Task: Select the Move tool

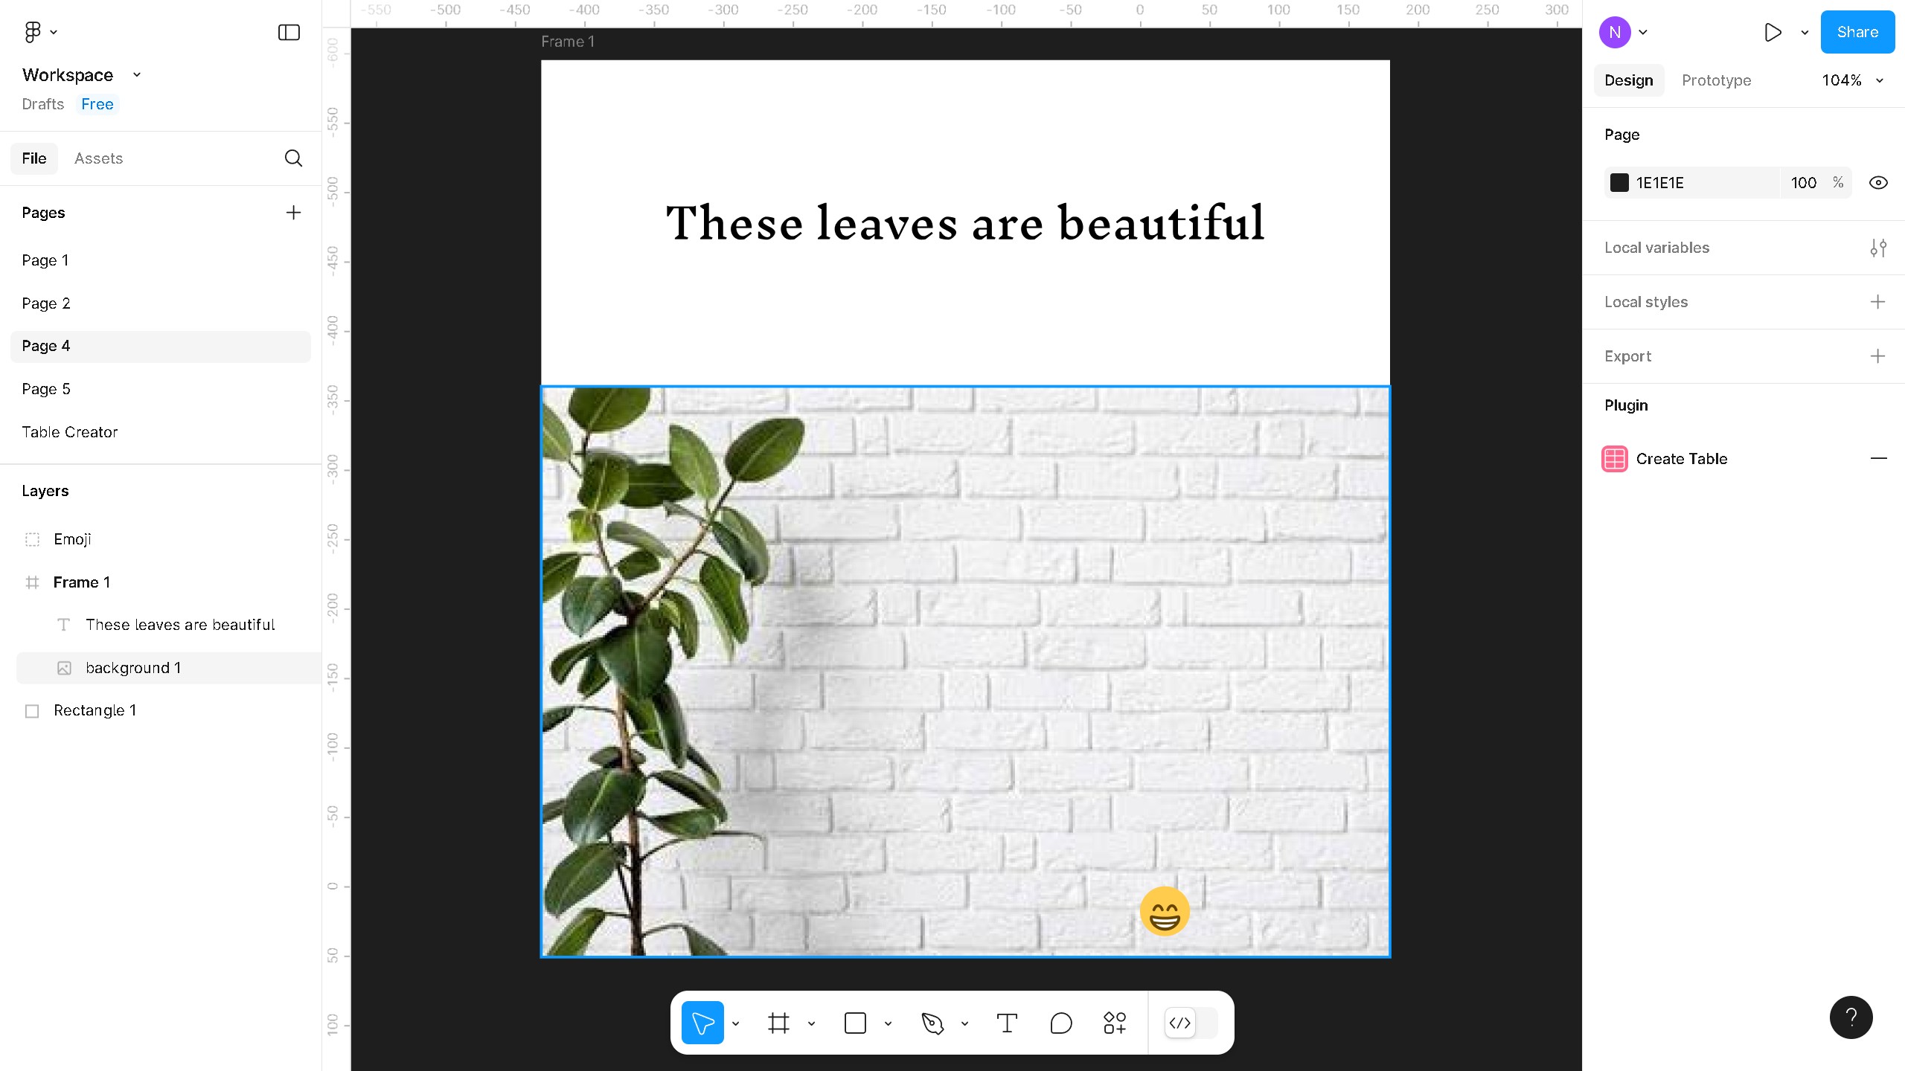Action: click(x=702, y=1023)
